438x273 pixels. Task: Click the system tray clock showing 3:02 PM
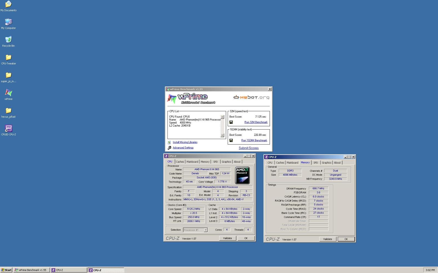pyautogui.click(x=430, y=270)
